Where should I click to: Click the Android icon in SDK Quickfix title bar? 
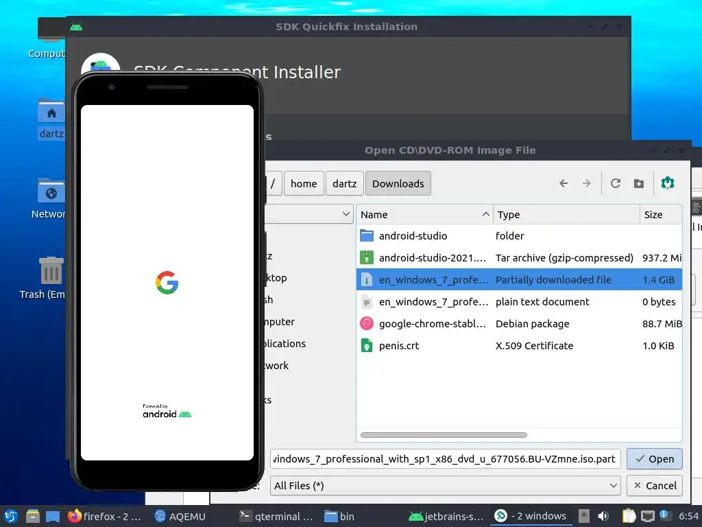[76, 27]
